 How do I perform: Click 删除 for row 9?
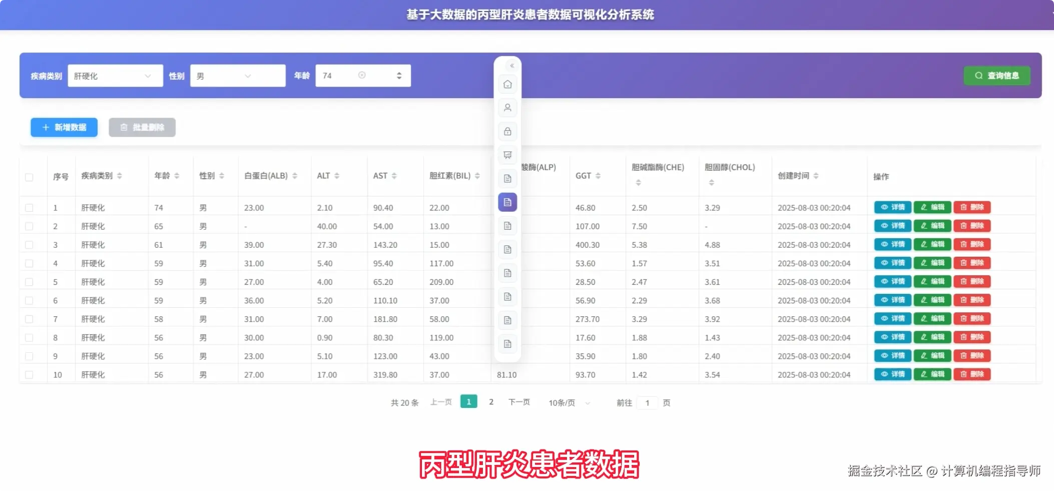coord(972,355)
